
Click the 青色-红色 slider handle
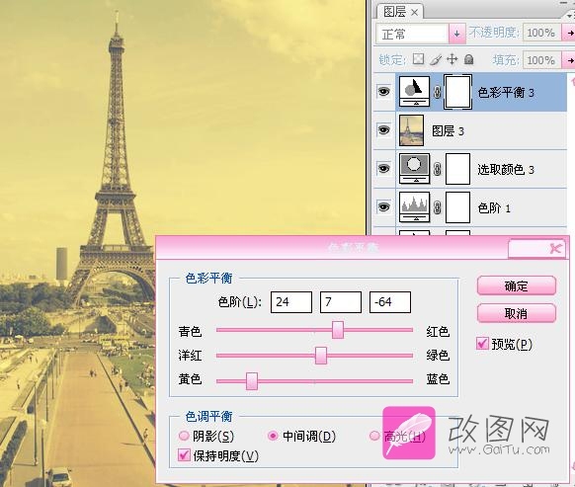point(338,330)
